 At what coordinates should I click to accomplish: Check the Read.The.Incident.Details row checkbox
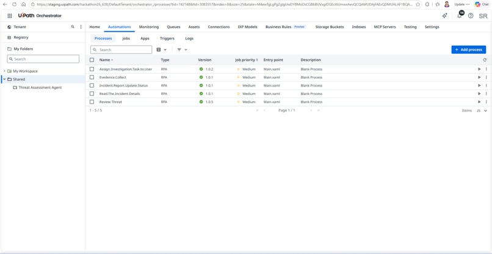tap(92, 94)
